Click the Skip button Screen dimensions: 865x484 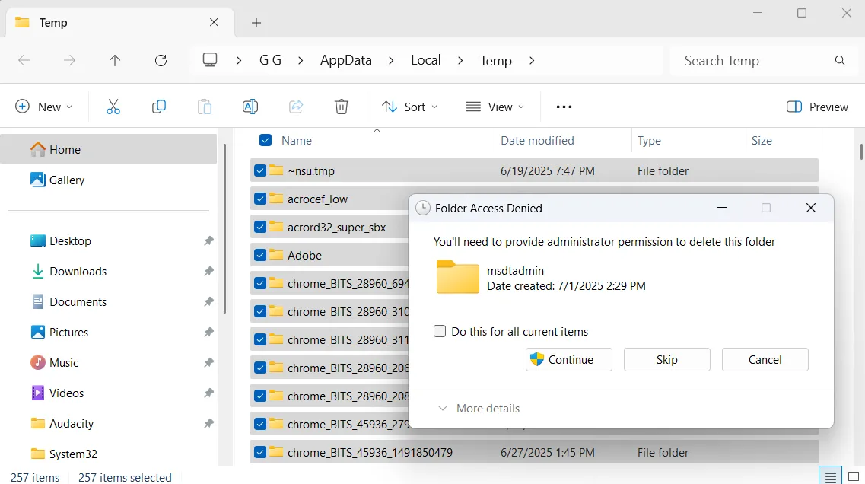tap(666, 360)
